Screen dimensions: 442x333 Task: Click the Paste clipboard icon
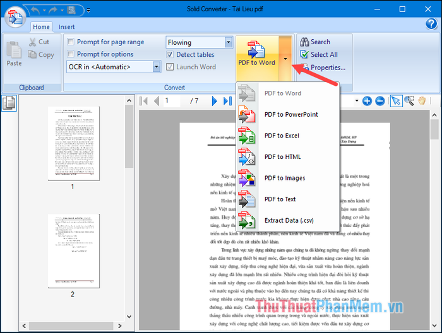pyautogui.click(x=14, y=54)
